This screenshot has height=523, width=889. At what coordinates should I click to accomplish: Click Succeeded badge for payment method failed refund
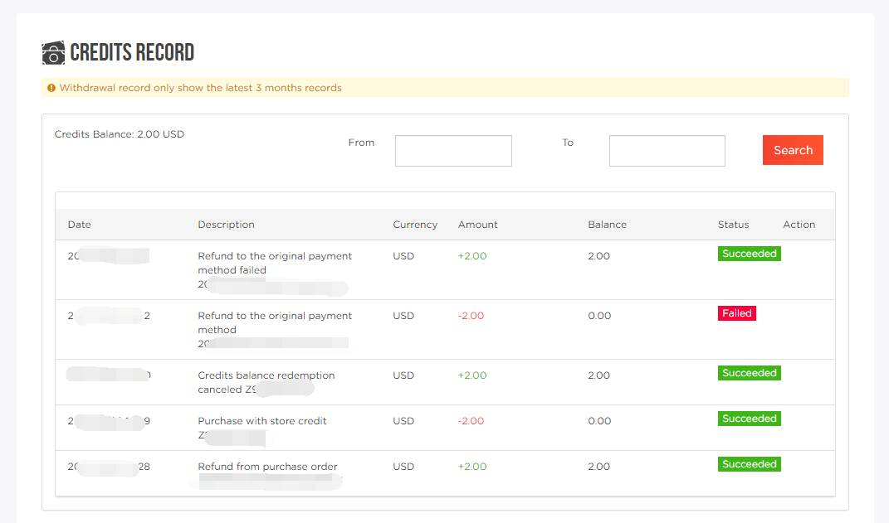[749, 254]
